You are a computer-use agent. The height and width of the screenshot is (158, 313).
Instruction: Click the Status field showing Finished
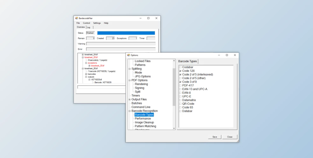click(x=90, y=33)
